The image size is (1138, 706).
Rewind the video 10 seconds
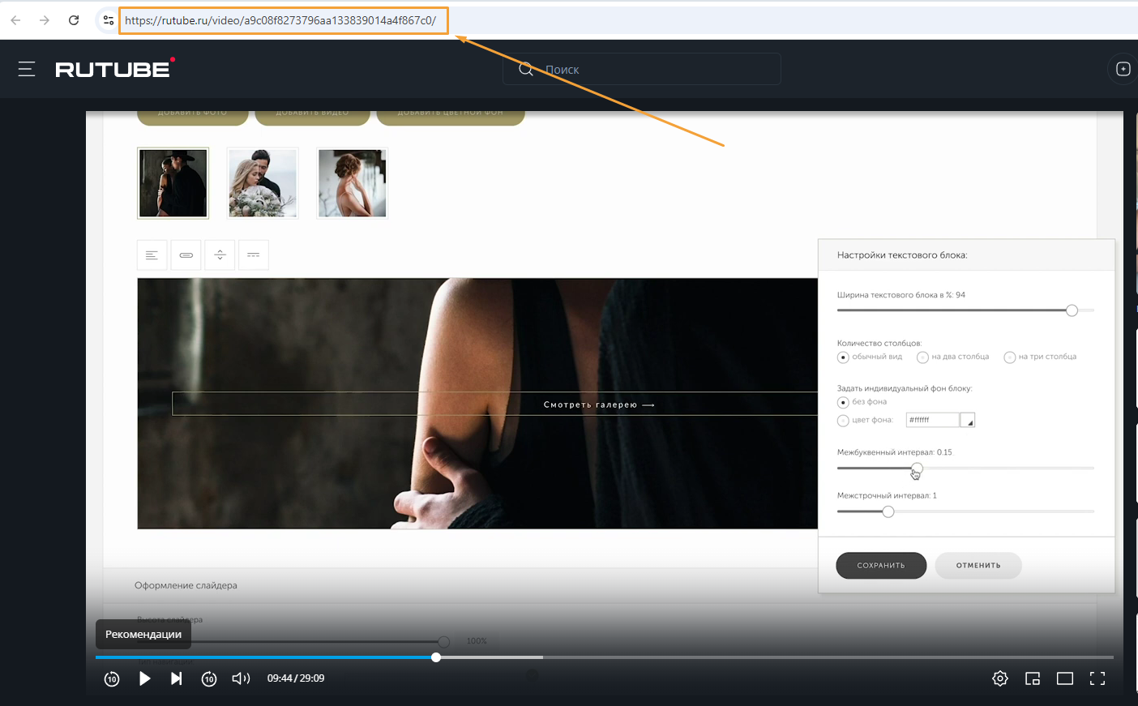pos(112,678)
